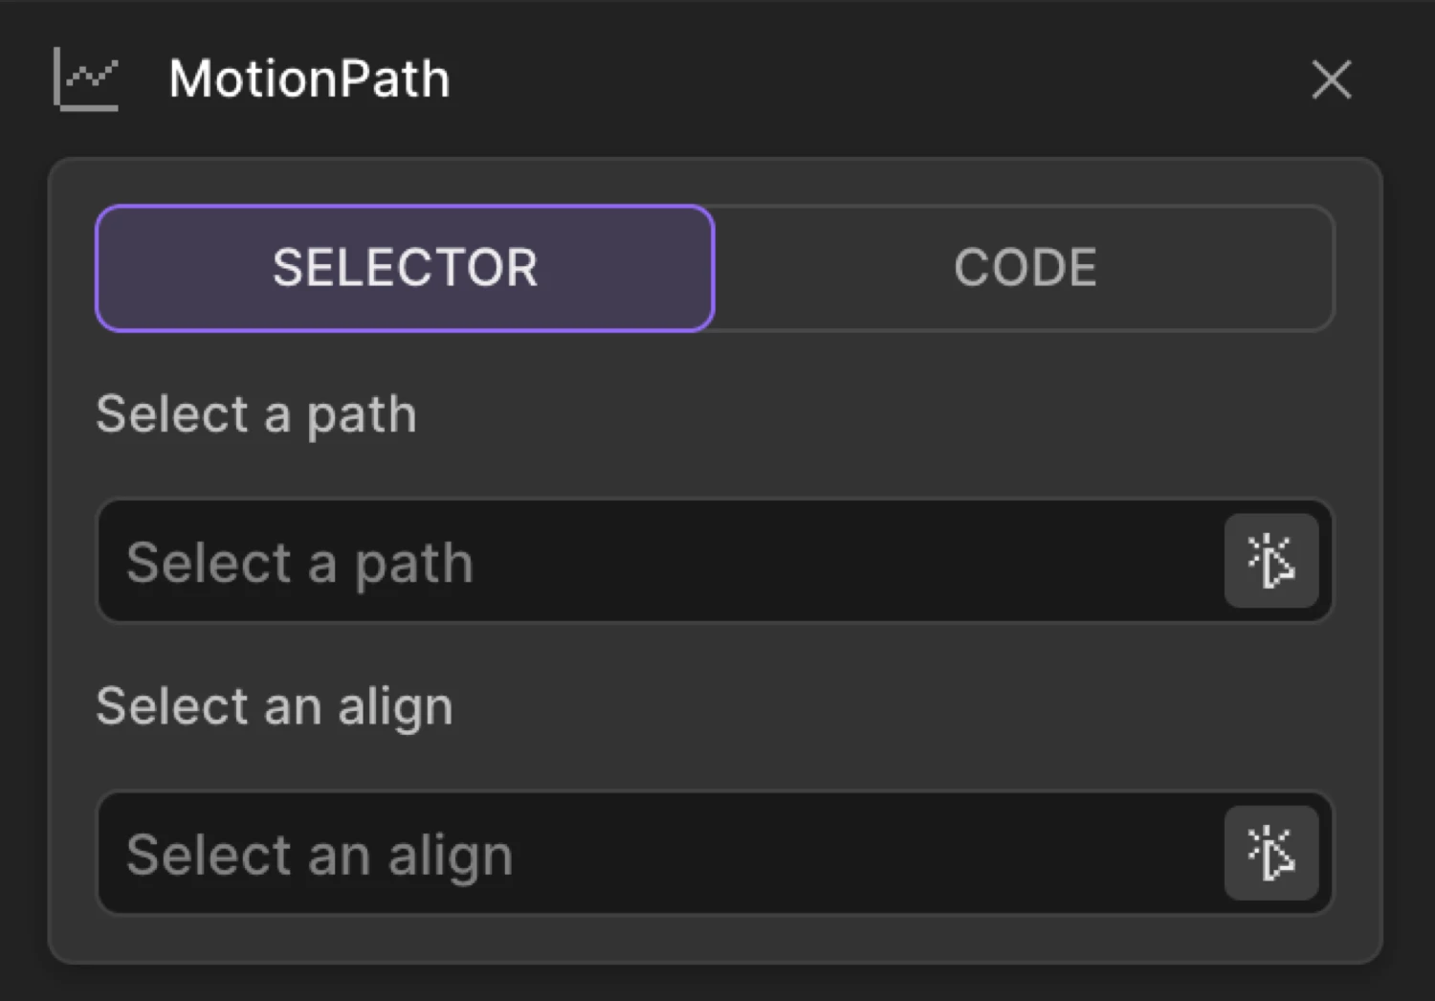Click the sparkle cursor icon beside 'Select an align'
Viewport: 1435px width, 1001px height.
click(x=1271, y=854)
